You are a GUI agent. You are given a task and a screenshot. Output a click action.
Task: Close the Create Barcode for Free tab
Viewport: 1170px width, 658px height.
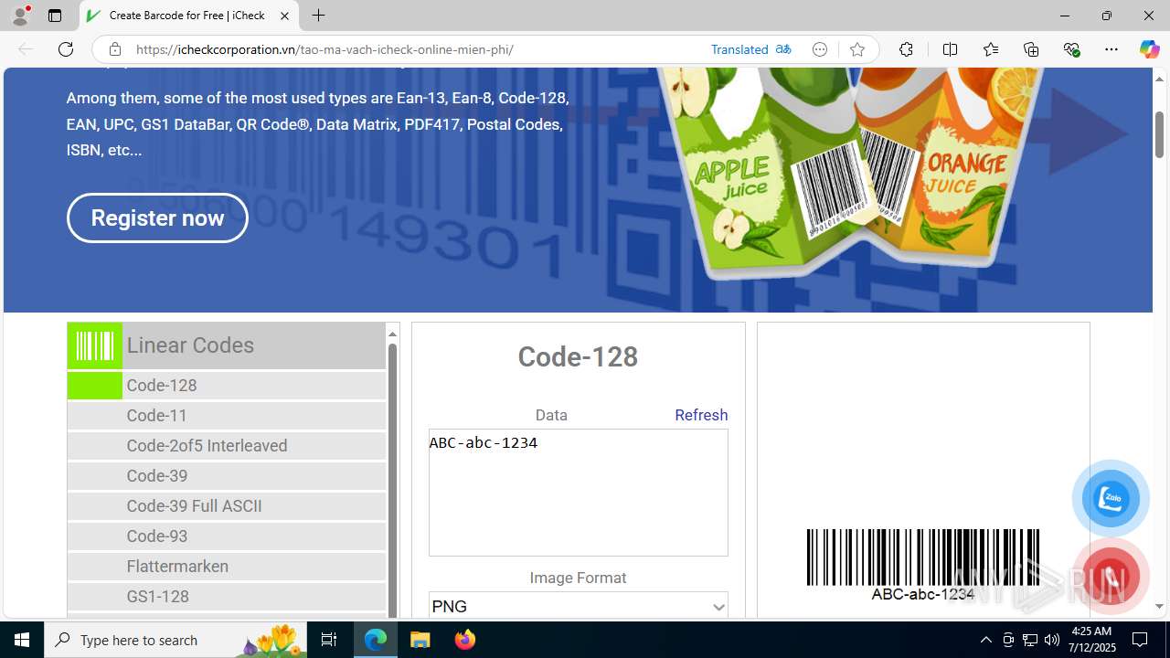click(284, 16)
